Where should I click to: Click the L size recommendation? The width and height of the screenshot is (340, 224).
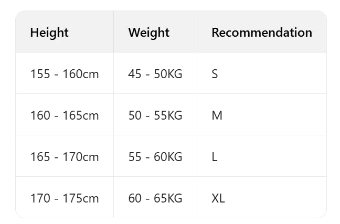click(215, 157)
